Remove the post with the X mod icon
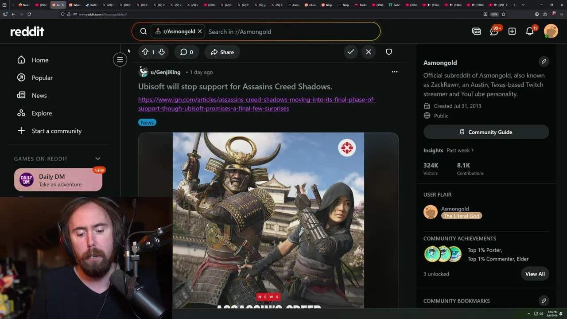 [x=369, y=52]
